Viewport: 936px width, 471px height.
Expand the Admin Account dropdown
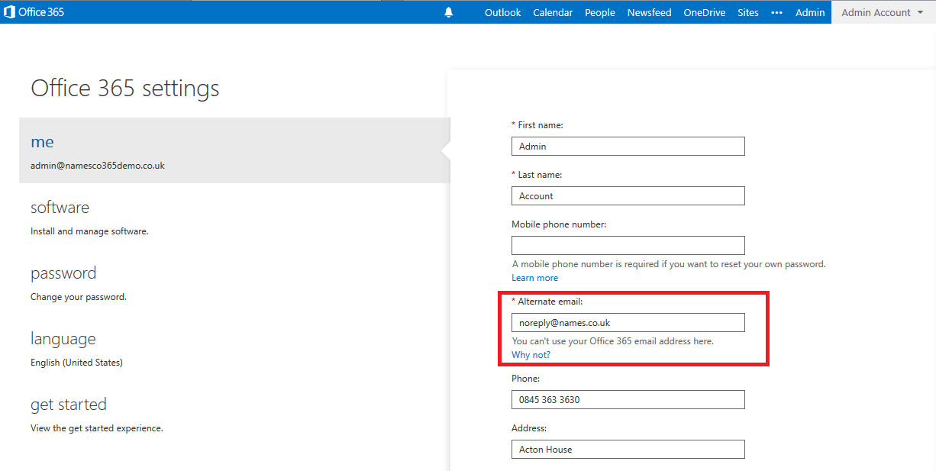coord(883,12)
